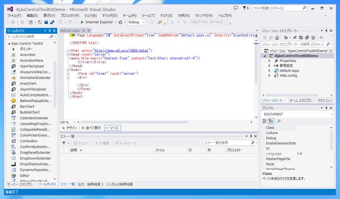Click the split editor icon at top-right of code
Screen dimensions: 340x199
tap(256, 36)
